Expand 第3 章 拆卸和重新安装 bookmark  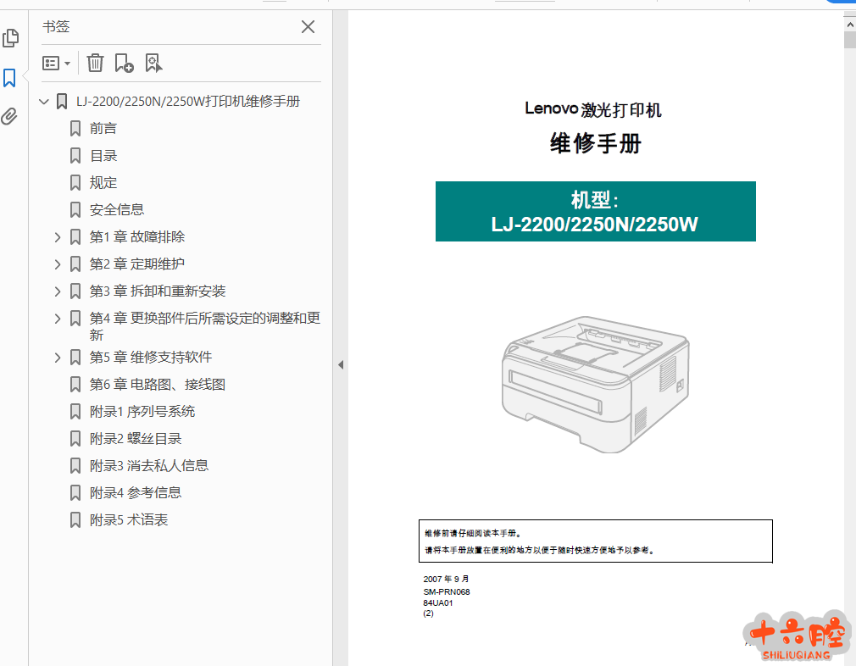(58, 291)
